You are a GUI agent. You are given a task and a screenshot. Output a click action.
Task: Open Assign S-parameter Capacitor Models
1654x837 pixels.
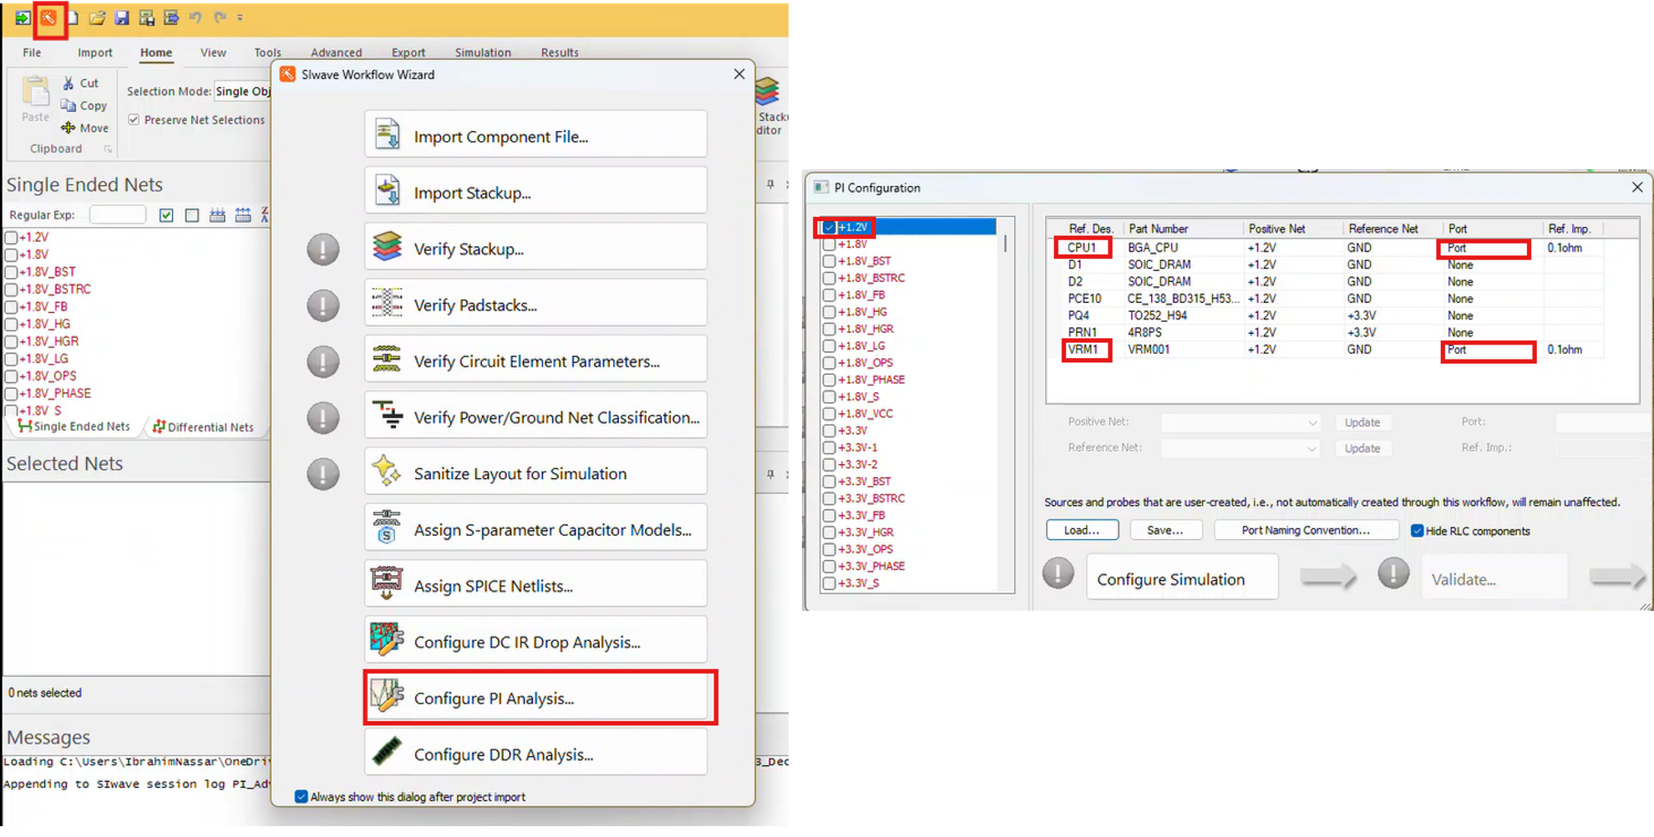pos(535,527)
